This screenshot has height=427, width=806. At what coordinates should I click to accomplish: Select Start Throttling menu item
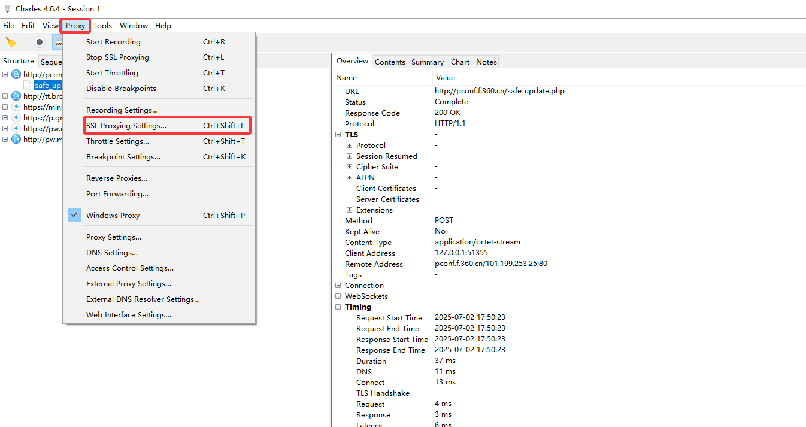click(159, 73)
